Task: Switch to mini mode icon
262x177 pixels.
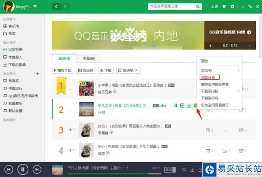Action: click(x=250, y=7)
